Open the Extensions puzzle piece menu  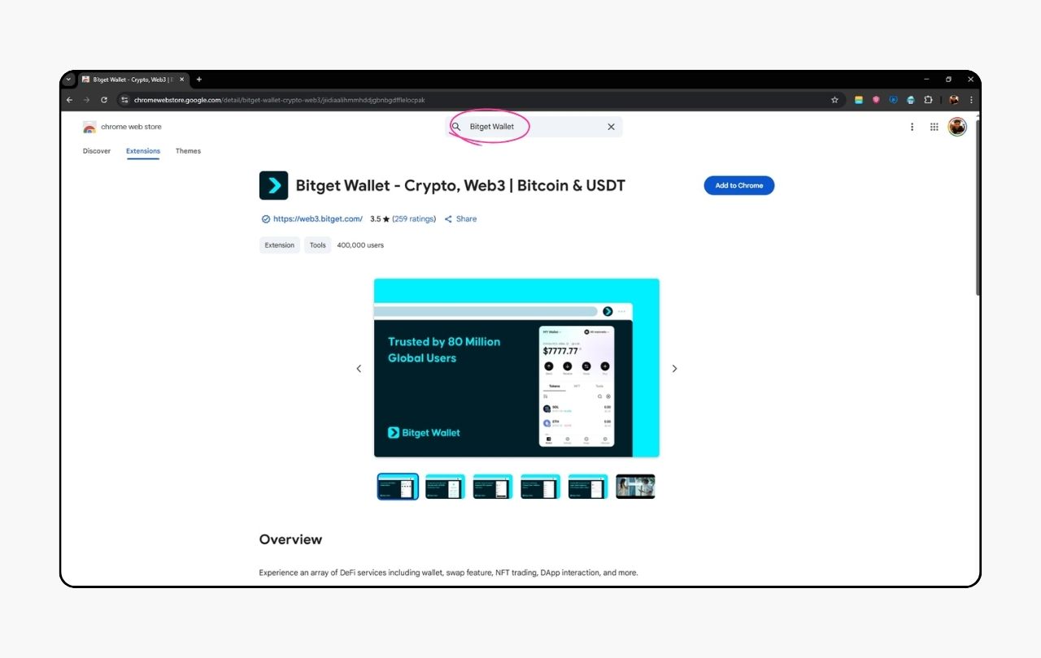(x=928, y=100)
